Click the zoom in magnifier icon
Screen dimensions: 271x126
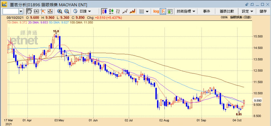(60, 11)
